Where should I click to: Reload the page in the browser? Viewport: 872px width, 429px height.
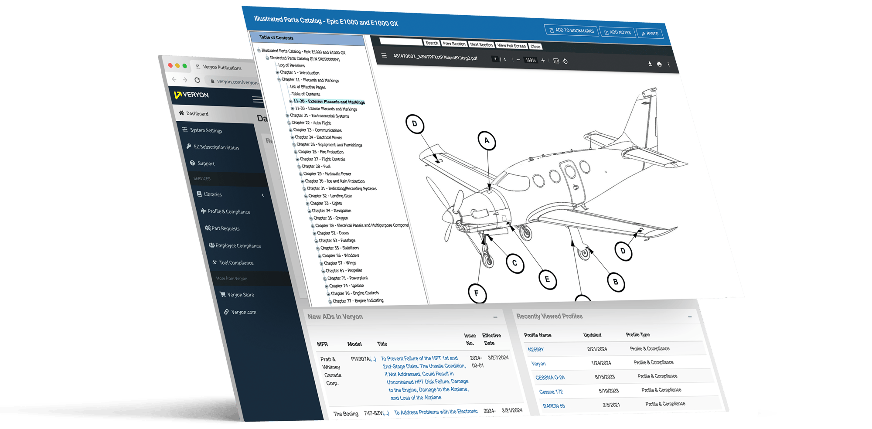197,80
